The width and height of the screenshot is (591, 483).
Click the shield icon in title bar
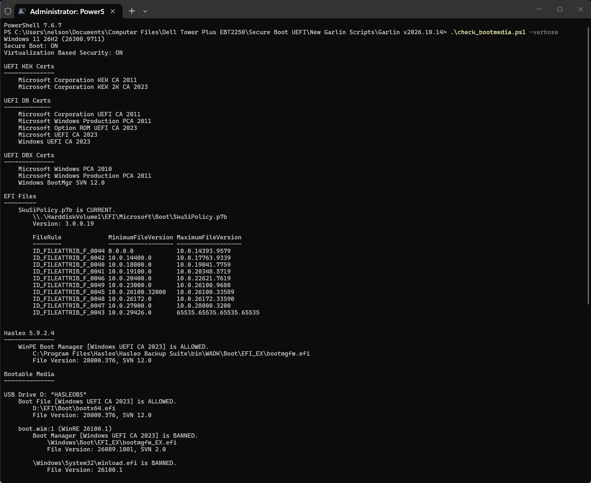pyautogui.click(x=8, y=11)
